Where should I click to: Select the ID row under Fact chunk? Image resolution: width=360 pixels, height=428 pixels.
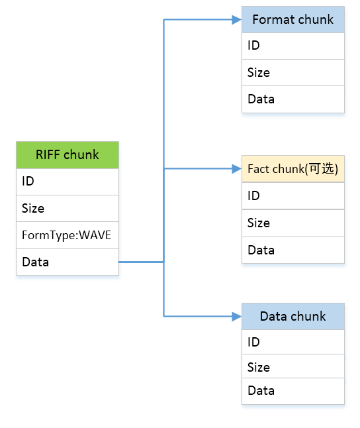[x=293, y=195]
